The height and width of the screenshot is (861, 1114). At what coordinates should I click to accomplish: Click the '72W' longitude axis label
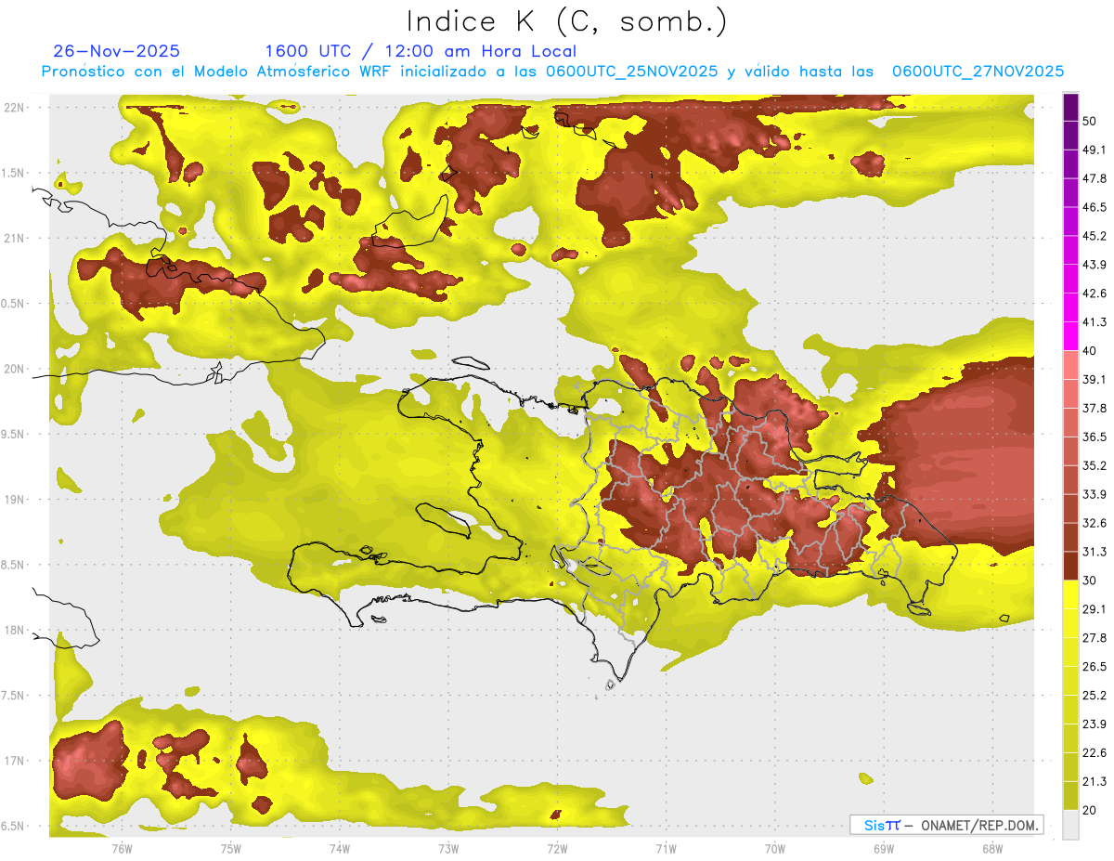(557, 848)
